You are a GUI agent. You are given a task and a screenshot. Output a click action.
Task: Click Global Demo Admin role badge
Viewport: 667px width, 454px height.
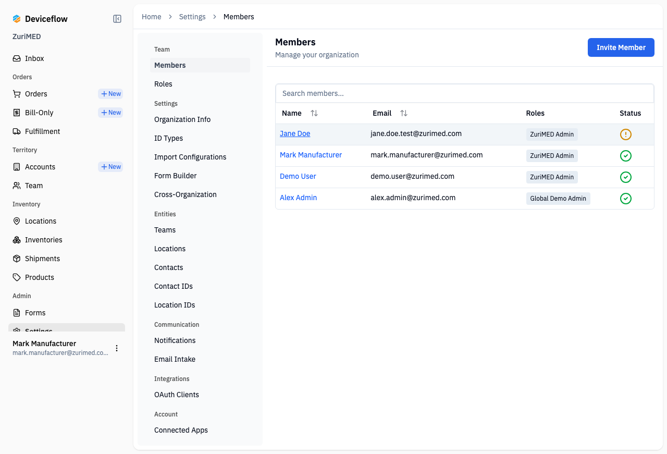tap(558, 199)
